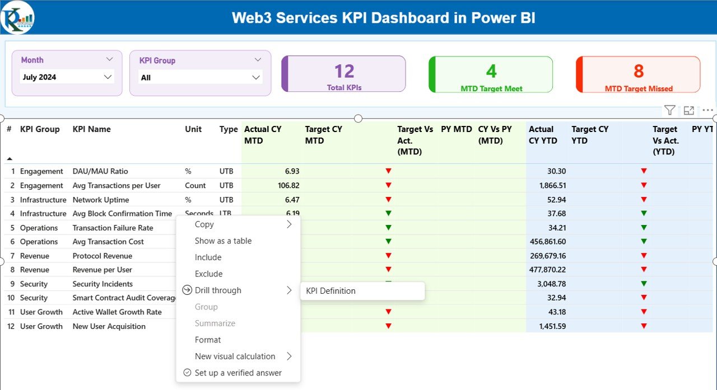Open the more options ellipsis on the visual
717x390 pixels.
708,110
